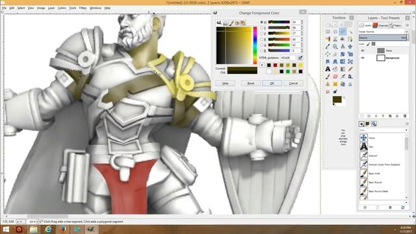Select the Free Select lasso tool
Image resolution: width=416 pixels, height=234 pixels.
point(343,32)
